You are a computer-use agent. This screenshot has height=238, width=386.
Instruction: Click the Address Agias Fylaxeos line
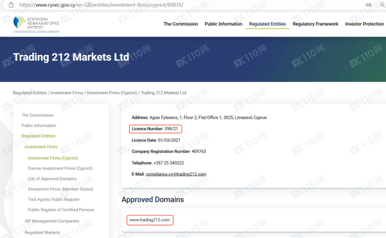(x=199, y=117)
